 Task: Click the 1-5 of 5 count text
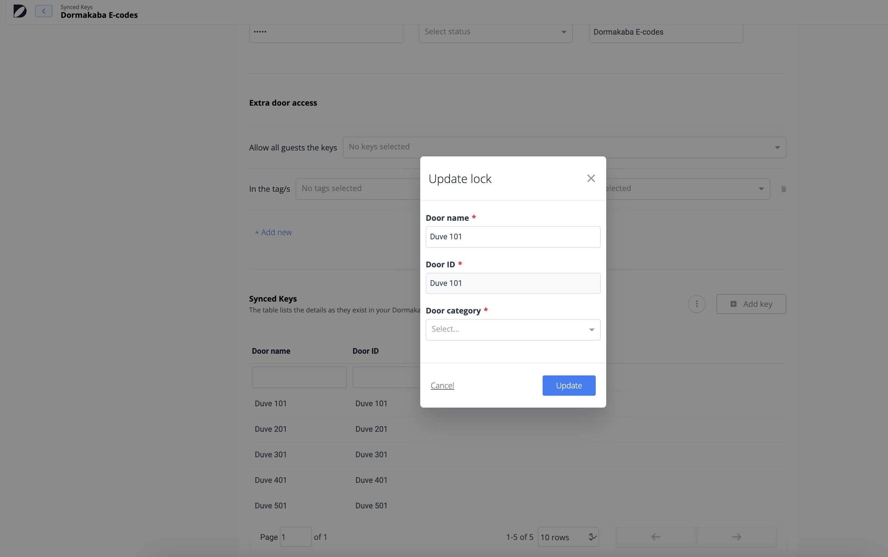pos(519,537)
